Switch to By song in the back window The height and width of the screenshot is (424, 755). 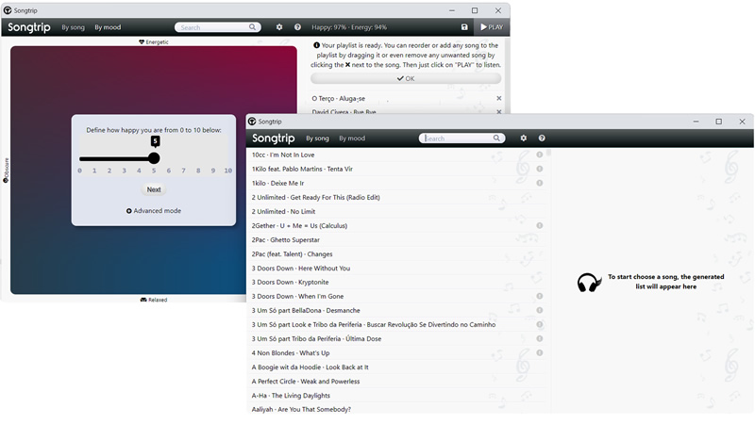click(74, 27)
